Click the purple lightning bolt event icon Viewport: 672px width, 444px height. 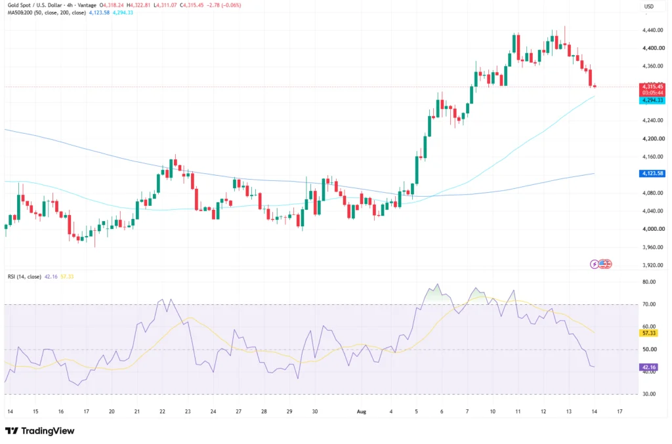[594, 264]
